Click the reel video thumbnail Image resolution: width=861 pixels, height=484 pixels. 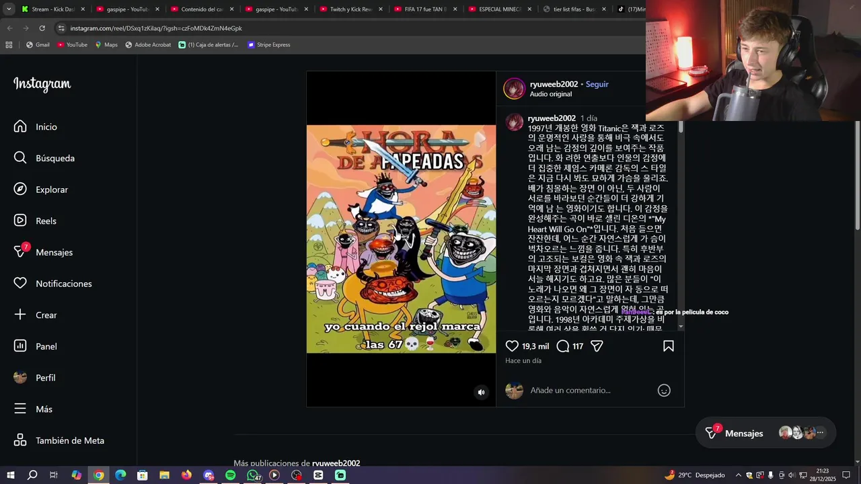[401, 239]
